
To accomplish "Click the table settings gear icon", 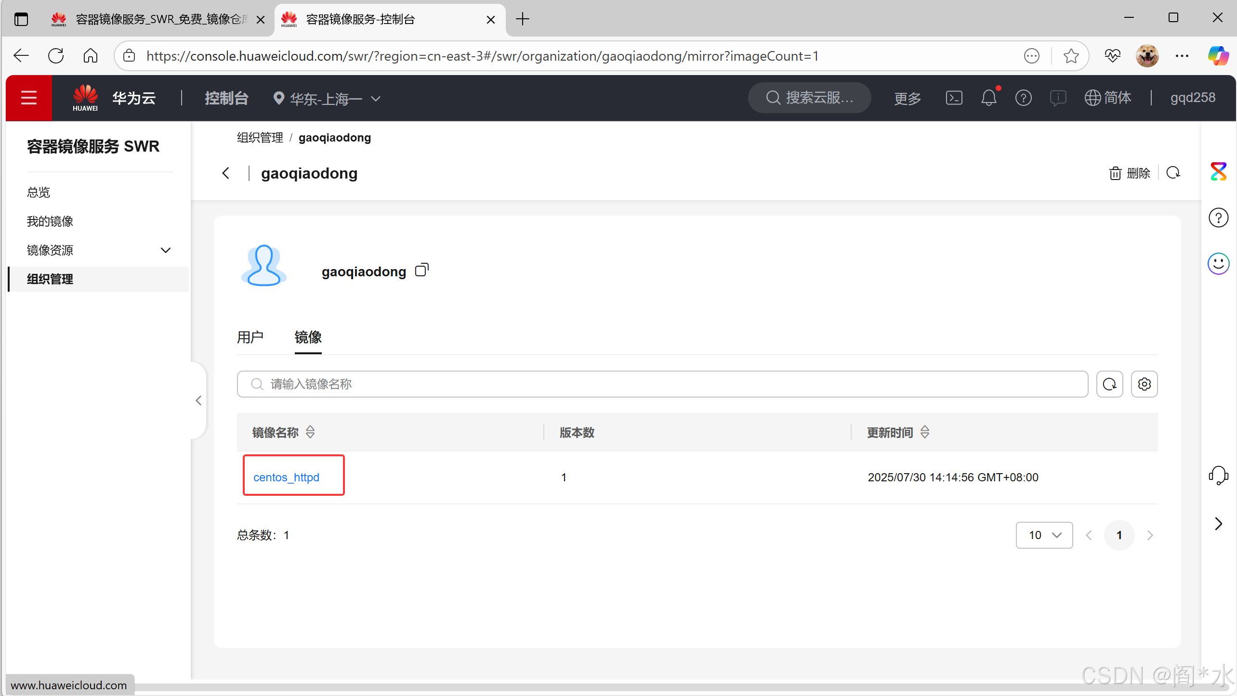I will tap(1144, 384).
